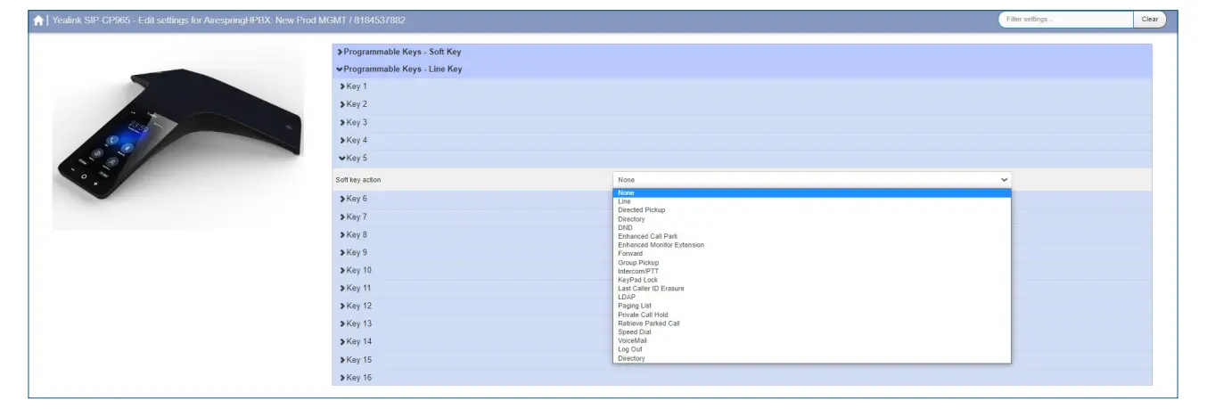Focus the Filter settings search field

pos(1065,20)
